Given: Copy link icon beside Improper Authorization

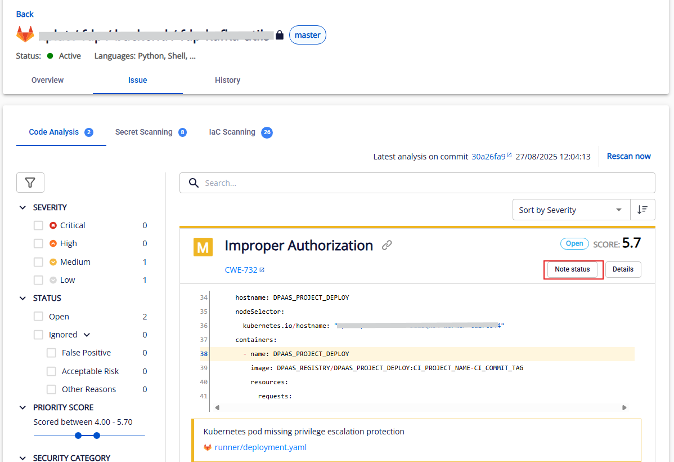Looking at the screenshot, I should [x=387, y=245].
